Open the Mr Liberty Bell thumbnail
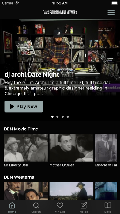The image size is (120, 214). (26, 148)
